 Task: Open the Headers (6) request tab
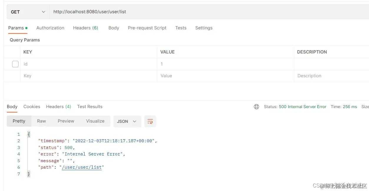pyautogui.click(x=85, y=28)
